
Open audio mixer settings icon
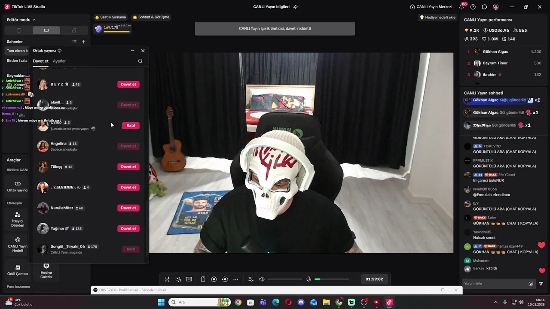251,279
